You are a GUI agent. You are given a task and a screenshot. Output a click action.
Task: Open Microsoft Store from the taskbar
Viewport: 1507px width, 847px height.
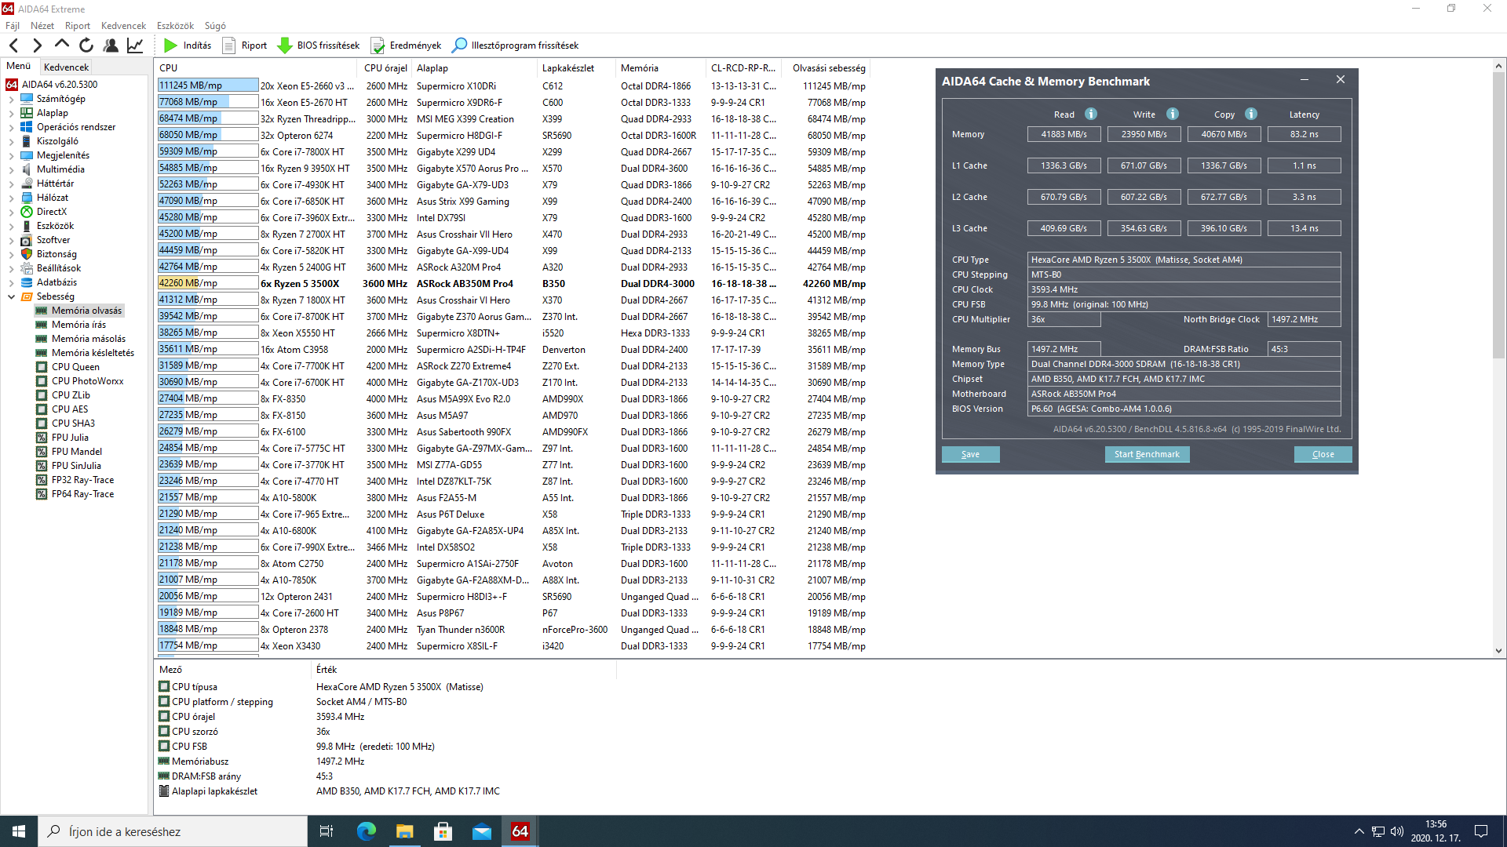click(x=443, y=831)
